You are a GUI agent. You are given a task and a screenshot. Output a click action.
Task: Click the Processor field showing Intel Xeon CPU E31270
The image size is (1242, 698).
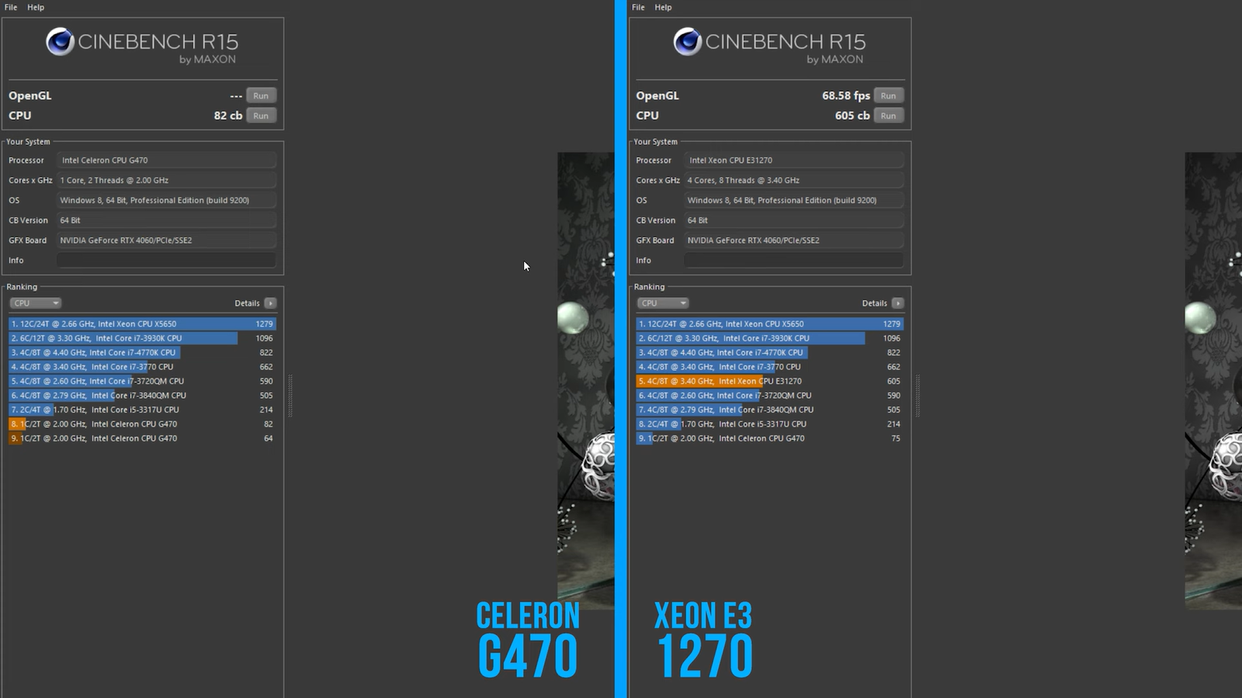coord(793,160)
